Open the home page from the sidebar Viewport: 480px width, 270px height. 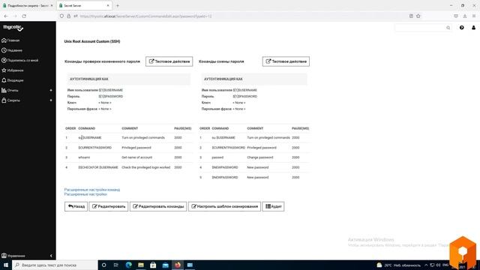[10, 40]
